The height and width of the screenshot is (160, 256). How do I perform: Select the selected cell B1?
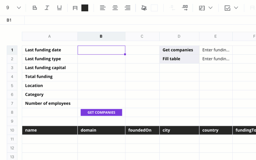tap(101, 50)
